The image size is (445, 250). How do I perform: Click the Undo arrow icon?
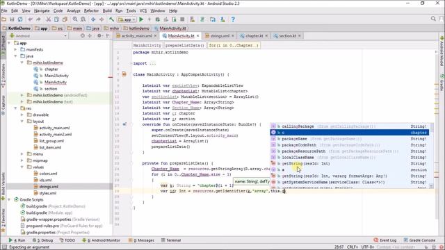click(x=30, y=19)
